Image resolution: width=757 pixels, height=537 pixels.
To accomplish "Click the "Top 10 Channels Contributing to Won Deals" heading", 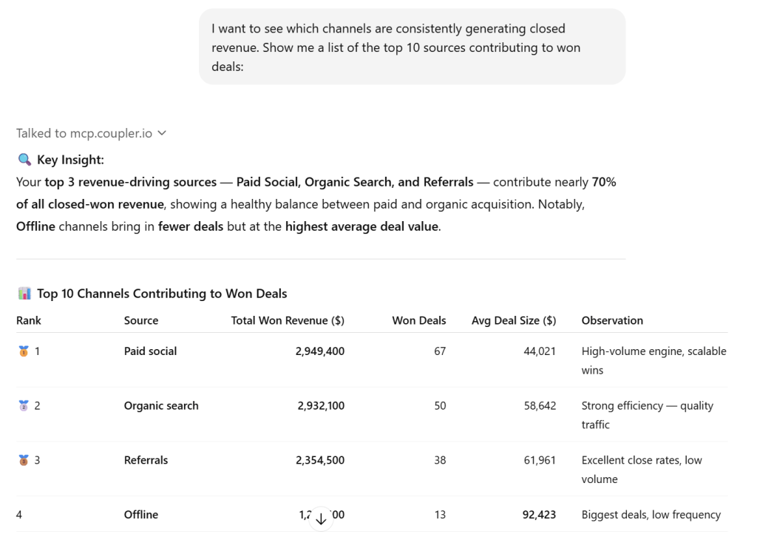I will 162,294.
